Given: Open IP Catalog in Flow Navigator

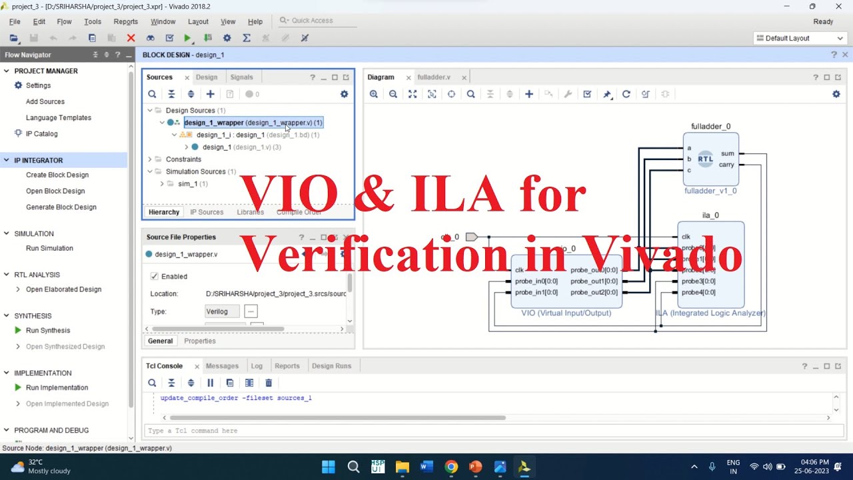Looking at the screenshot, I should [x=41, y=133].
